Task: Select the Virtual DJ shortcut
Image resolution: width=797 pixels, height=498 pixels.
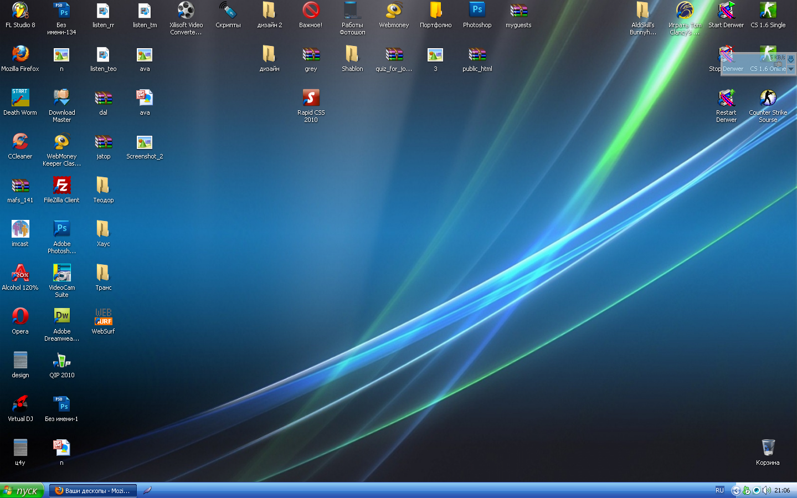Action: pyautogui.click(x=20, y=404)
